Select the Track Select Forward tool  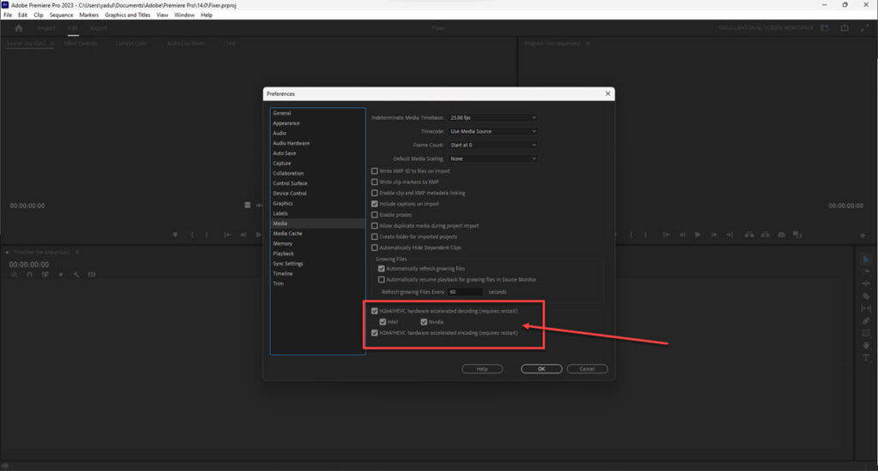866,271
